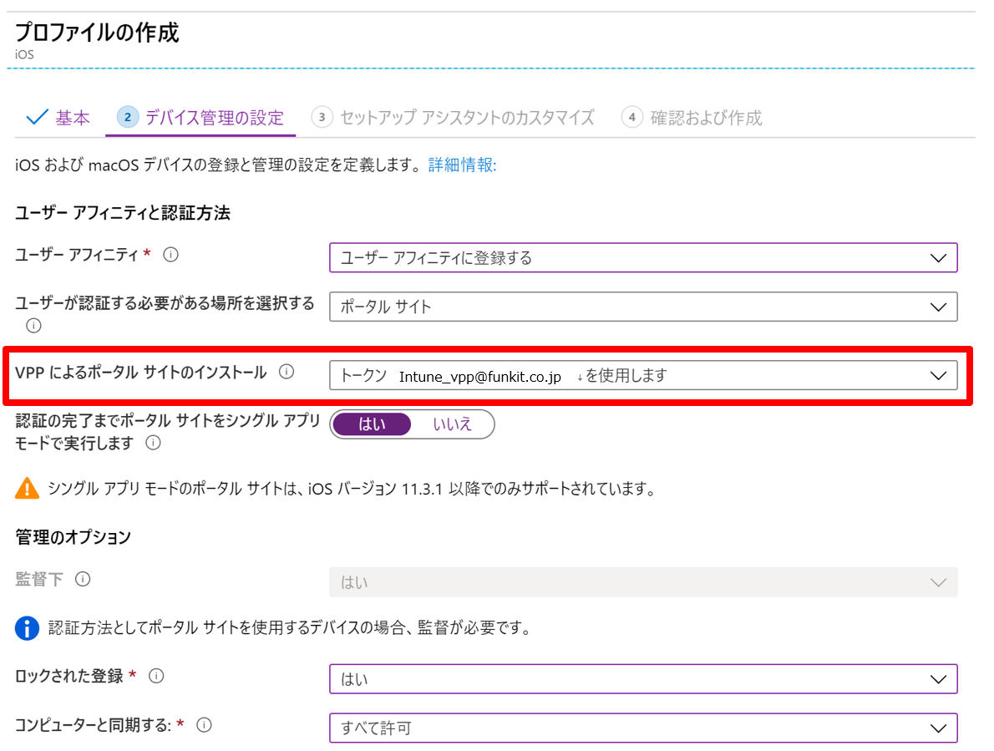994x751 pixels.
Task: Click the info icon next to コンピューターと同期する
Action: (204, 725)
